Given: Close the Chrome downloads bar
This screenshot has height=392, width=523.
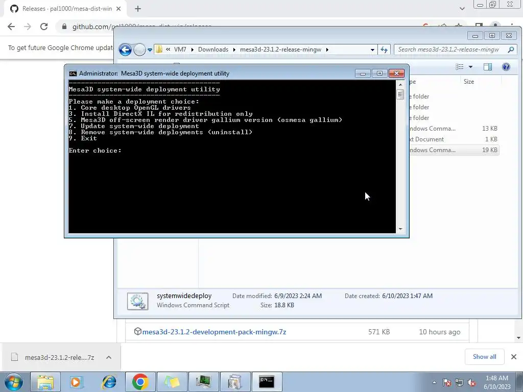Looking at the screenshot, I should pyautogui.click(x=514, y=357).
